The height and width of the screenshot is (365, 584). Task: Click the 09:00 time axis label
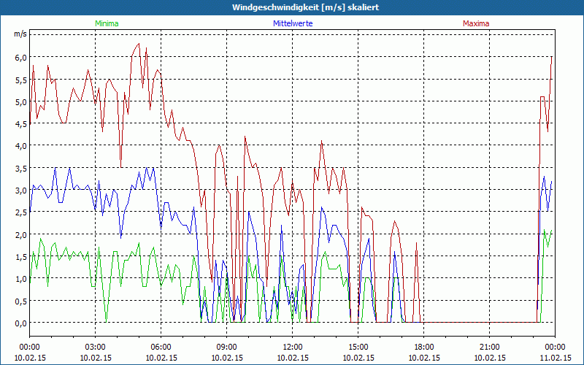(227, 347)
